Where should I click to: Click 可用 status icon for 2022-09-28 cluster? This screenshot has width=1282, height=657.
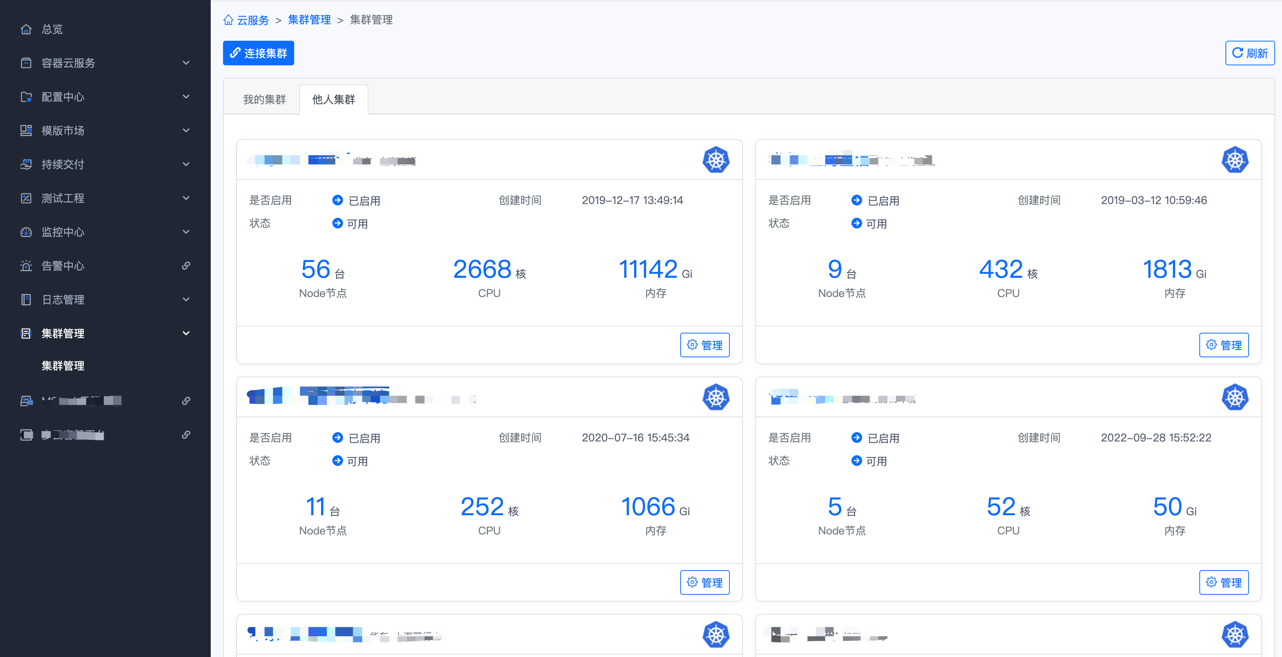856,461
